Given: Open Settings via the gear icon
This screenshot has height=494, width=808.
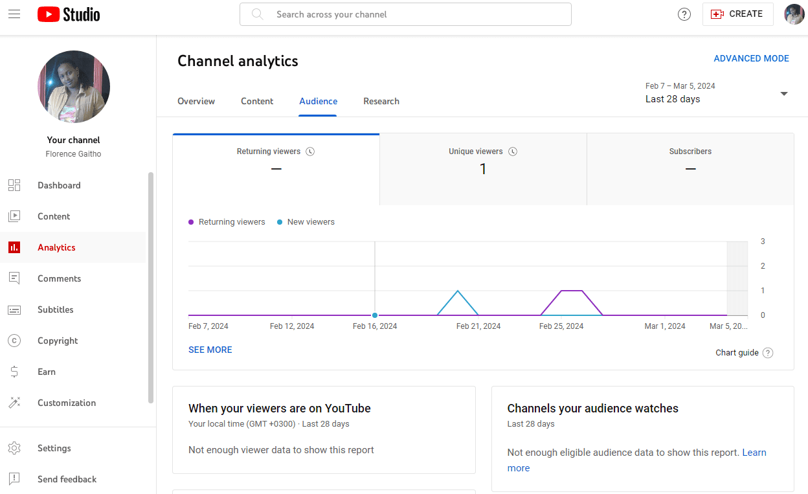Looking at the screenshot, I should (14, 448).
